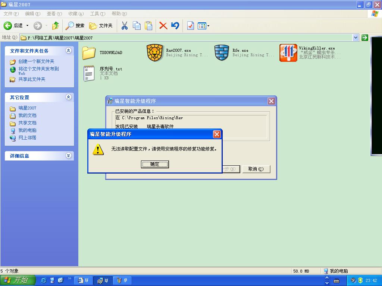382x286 pixels.
Task: Click 将这个文件夹发布到 Web link
Action: [38, 71]
